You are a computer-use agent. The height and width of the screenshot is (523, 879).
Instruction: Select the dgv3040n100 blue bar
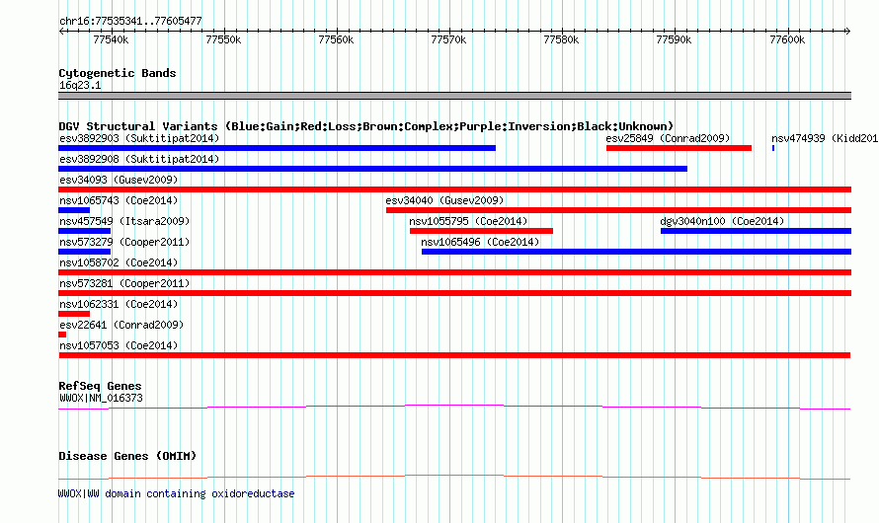[756, 231]
